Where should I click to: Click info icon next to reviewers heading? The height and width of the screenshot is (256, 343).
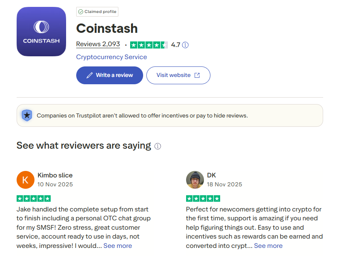(x=158, y=146)
